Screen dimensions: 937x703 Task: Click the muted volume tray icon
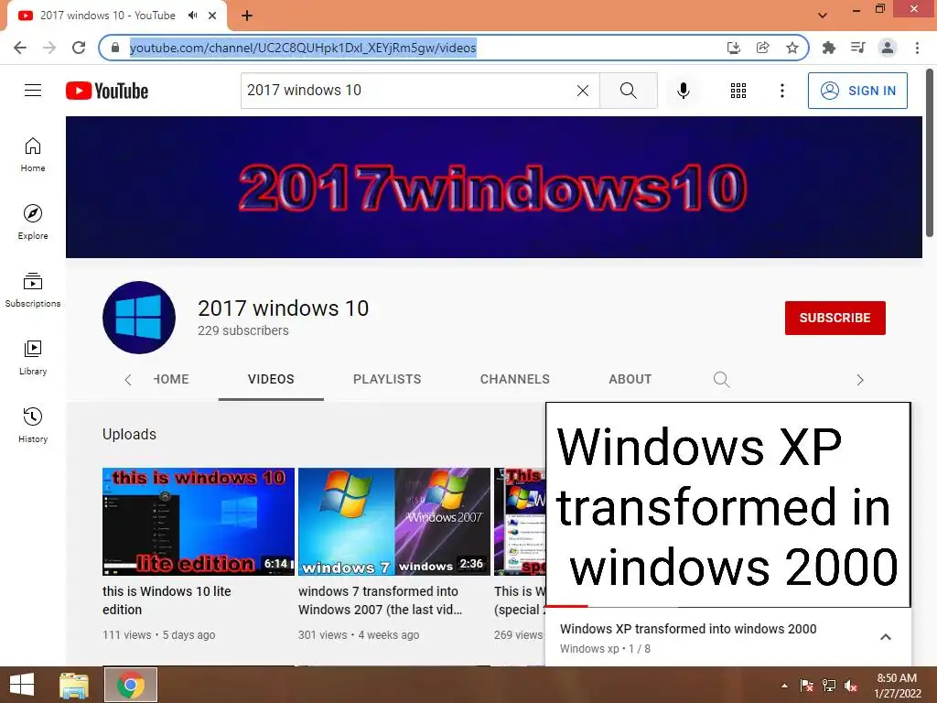tap(851, 686)
